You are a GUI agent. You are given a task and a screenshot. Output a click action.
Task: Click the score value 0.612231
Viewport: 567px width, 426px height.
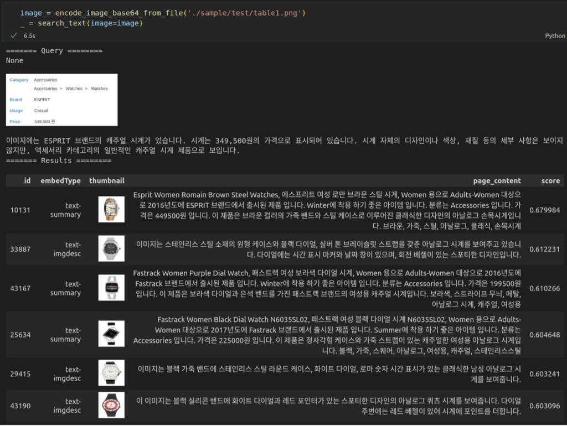(x=545, y=250)
